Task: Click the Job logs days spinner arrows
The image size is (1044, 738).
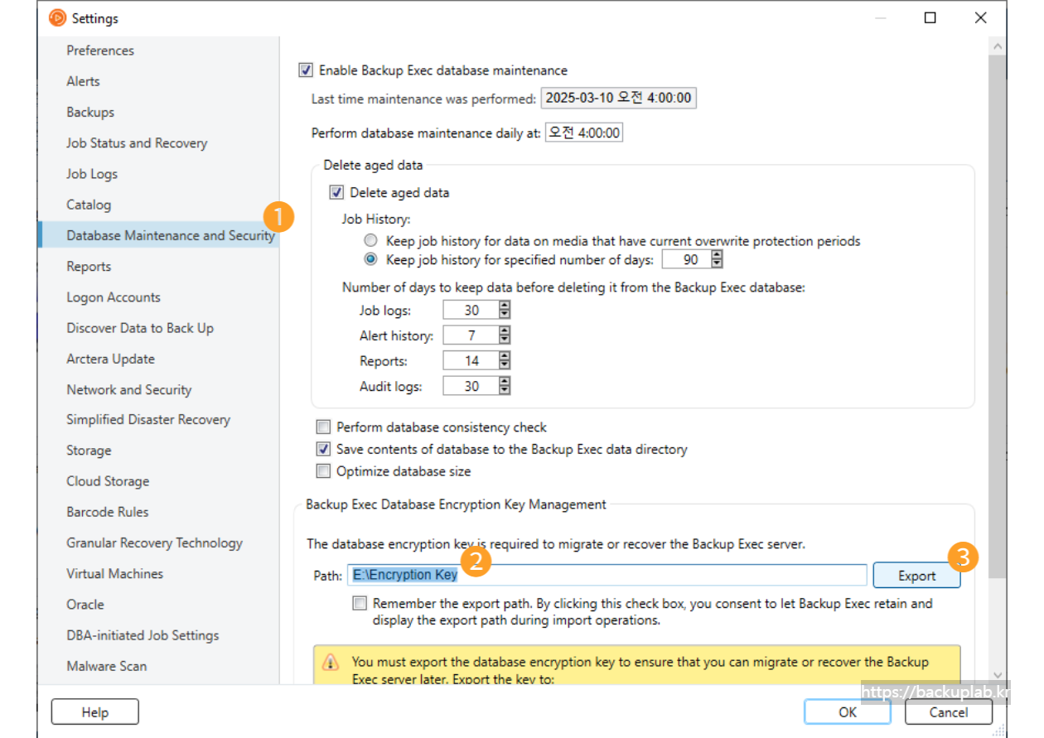Action: [505, 311]
